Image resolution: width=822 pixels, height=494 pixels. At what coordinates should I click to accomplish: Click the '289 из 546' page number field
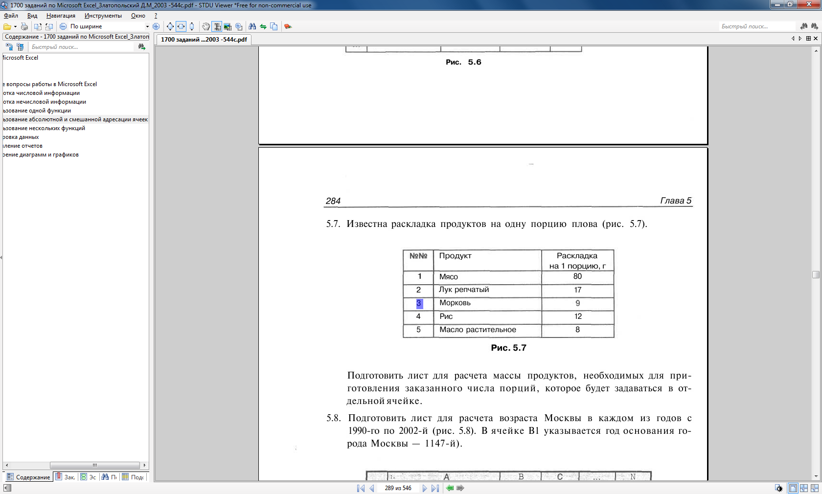pos(398,488)
